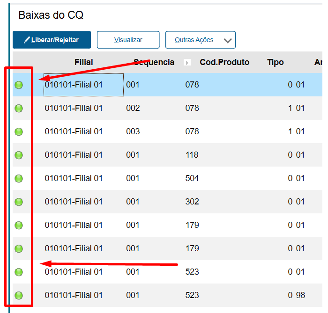Click the green status icon in first row
Image resolution: width=328 pixels, height=313 pixels.
19,85
